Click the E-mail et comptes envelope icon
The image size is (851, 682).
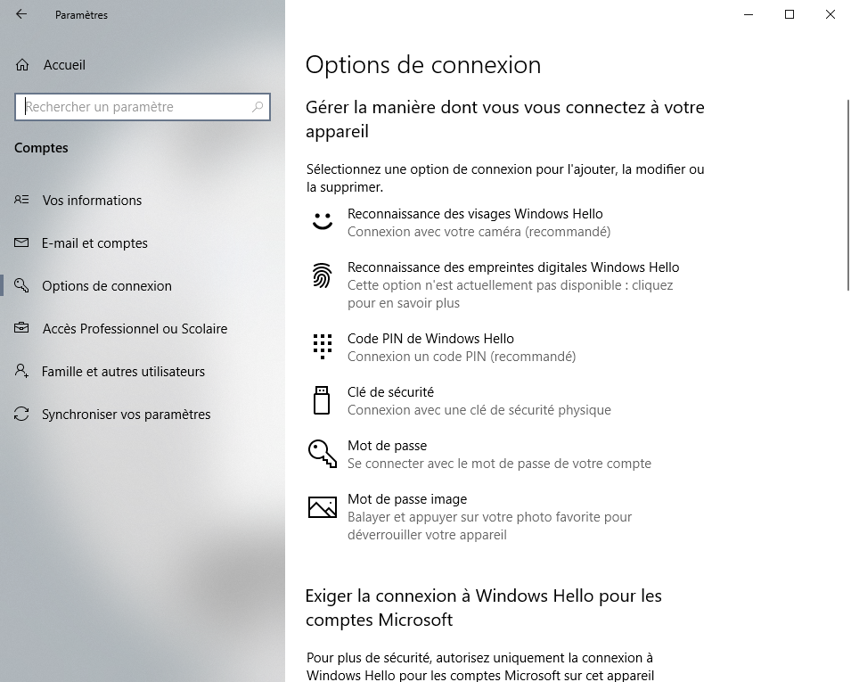21,242
